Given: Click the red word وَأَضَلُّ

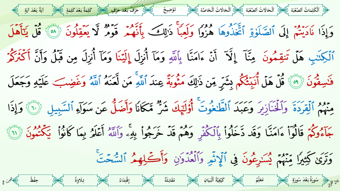Looking at the screenshot, I should tap(122, 106).
